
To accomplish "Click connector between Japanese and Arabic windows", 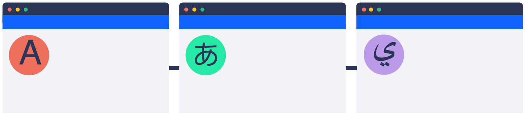I will coord(351,68).
